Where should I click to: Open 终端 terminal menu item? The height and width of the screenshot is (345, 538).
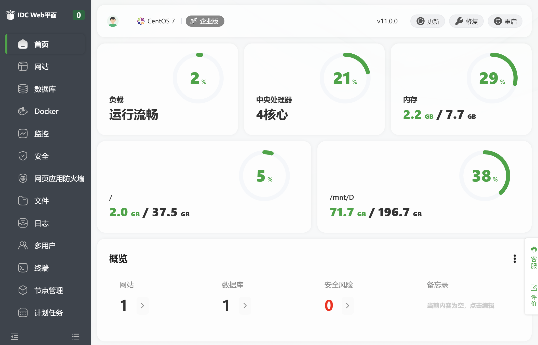tap(45, 268)
